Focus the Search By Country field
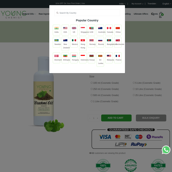 point(87,13)
